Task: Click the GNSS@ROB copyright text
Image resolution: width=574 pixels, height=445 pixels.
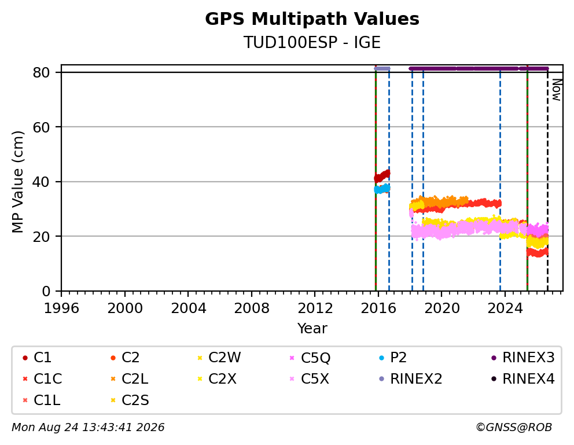Action: (514, 428)
